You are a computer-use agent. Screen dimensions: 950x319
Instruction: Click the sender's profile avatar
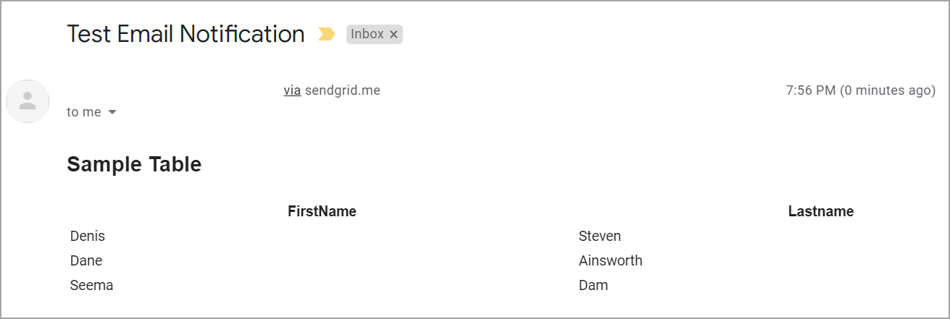click(28, 101)
